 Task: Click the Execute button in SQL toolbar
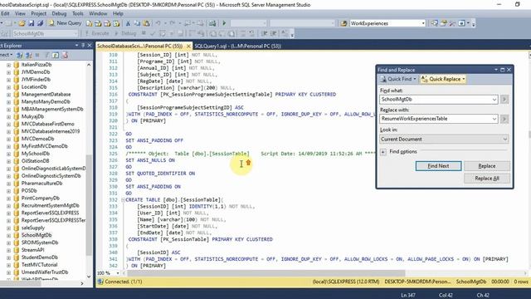[97, 33]
